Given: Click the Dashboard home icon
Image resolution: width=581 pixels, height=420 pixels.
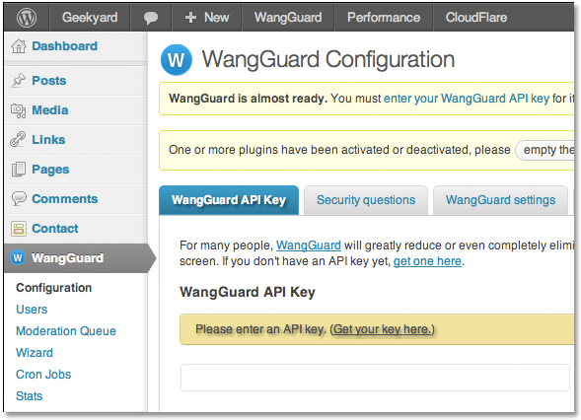Looking at the screenshot, I should point(19,46).
